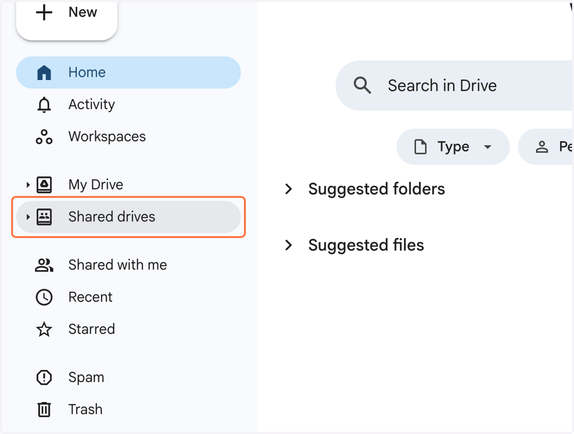
Task: Open Shared with me
Action: coord(128,265)
